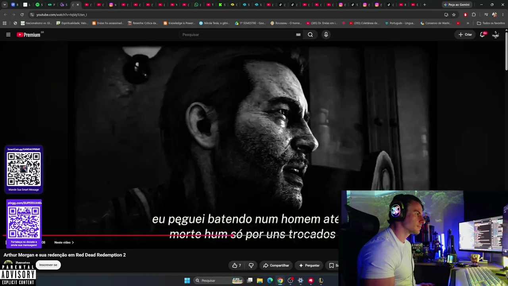Switch to Google Chrome in the taskbar

pyautogui.click(x=280, y=280)
